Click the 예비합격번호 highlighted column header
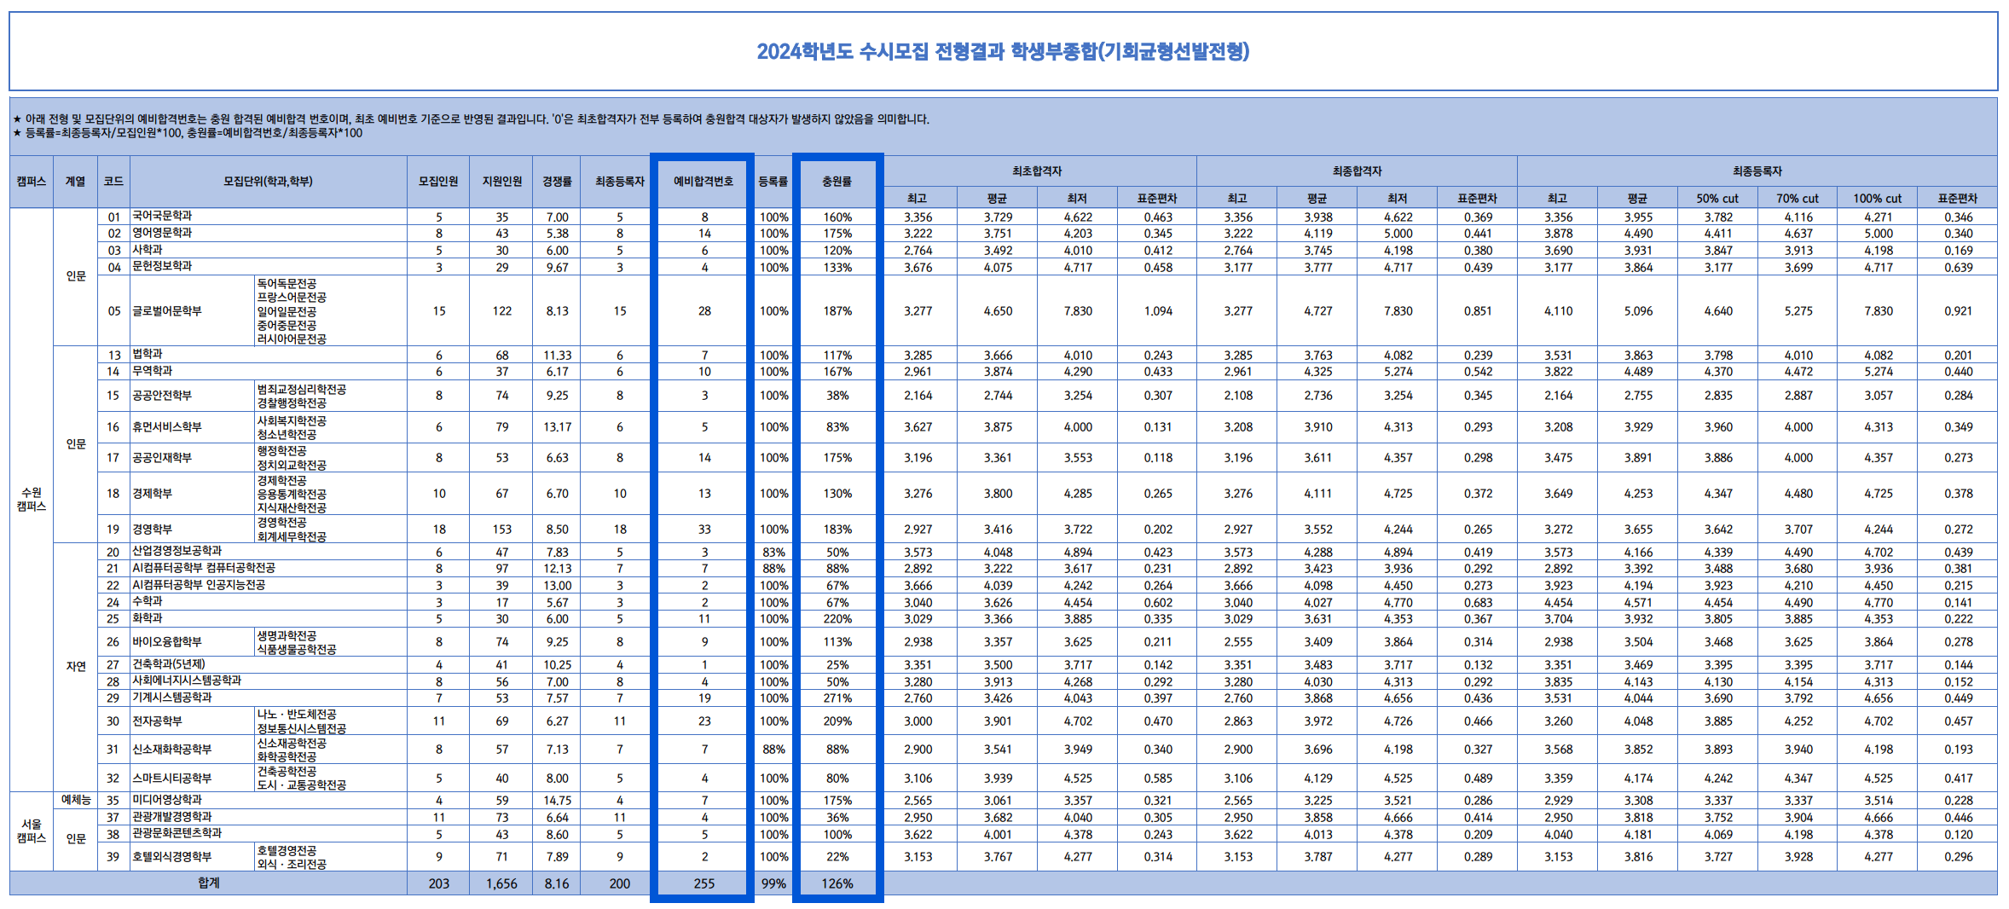This screenshot has height=909, width=2009. [x=701, y=180]
